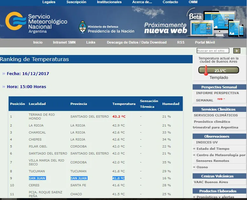Select the SANTA FE province cell
Screen dimensions: 247x200
pyautogui.click(x=78, y=185)
